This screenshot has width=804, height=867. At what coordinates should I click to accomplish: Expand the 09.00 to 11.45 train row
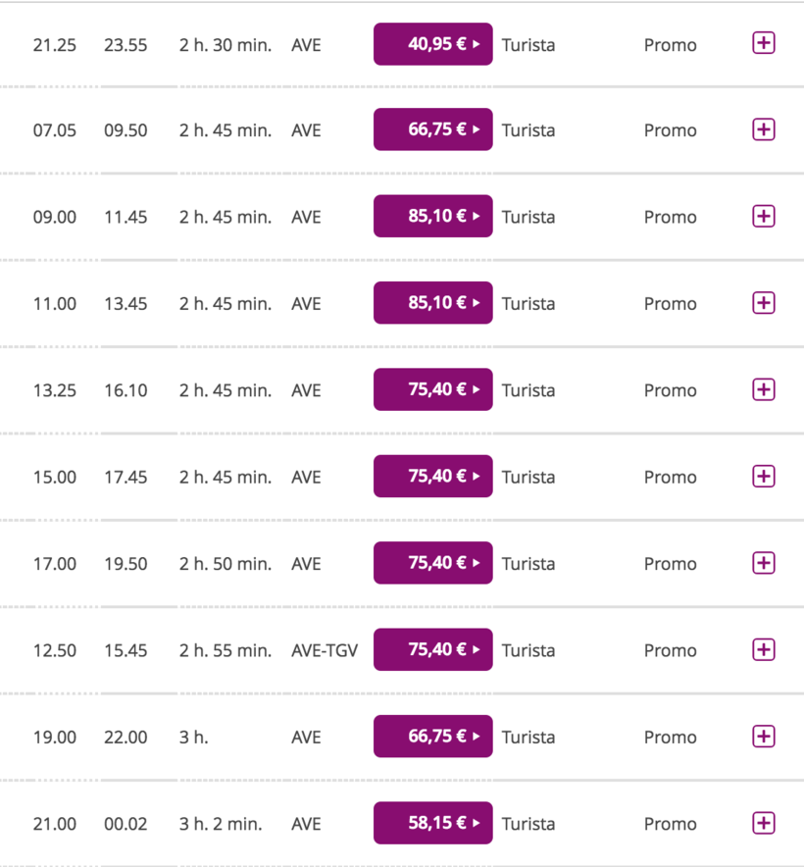pos(763,216)
